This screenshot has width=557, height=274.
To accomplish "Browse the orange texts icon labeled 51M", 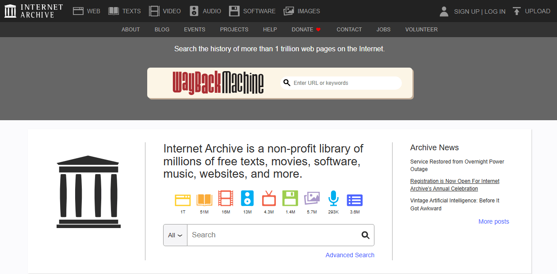I will click(204, 200).
